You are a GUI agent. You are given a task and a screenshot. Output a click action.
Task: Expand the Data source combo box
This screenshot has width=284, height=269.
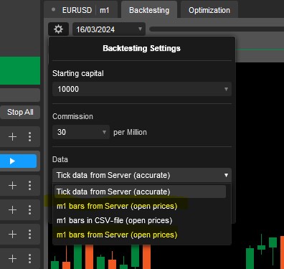pyautogui.click(x=142, y=175)
